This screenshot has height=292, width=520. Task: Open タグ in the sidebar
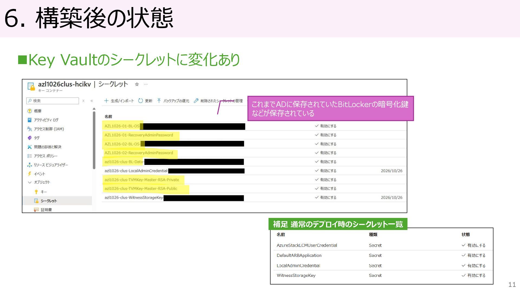pos(37,138)
